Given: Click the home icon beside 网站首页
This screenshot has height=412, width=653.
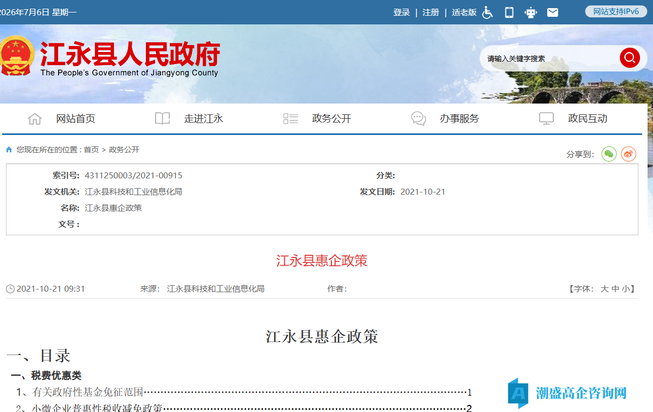Looking at the screenshot, I should [35, 119].
